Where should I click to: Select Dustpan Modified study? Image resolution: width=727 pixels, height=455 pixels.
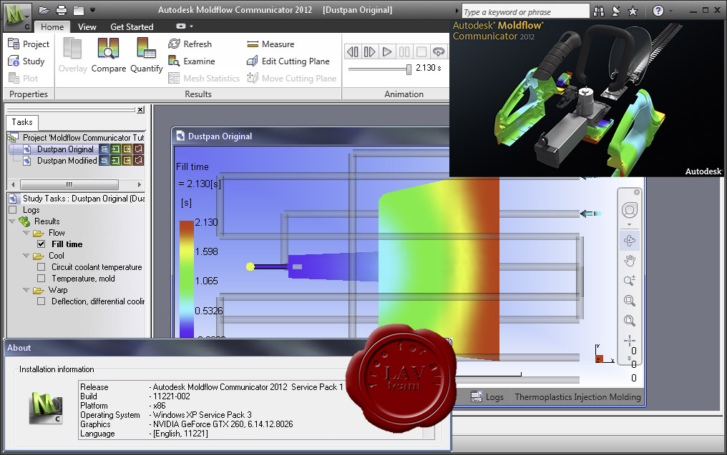67,161
